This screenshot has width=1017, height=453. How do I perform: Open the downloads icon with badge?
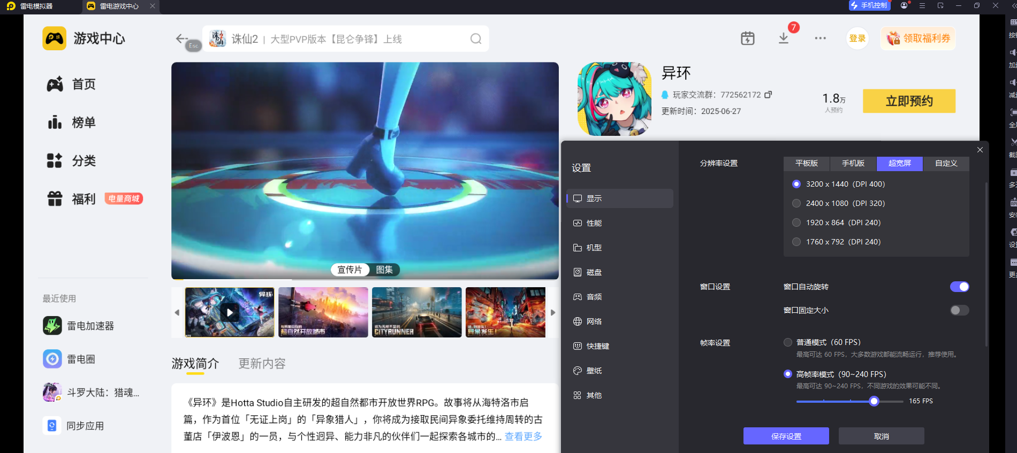point(784,39)
